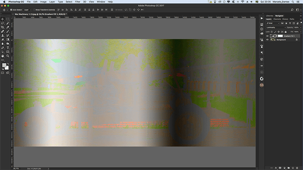Select the Dodge tool
Viewport: 303px width, 170px height.
click(8, 44)
